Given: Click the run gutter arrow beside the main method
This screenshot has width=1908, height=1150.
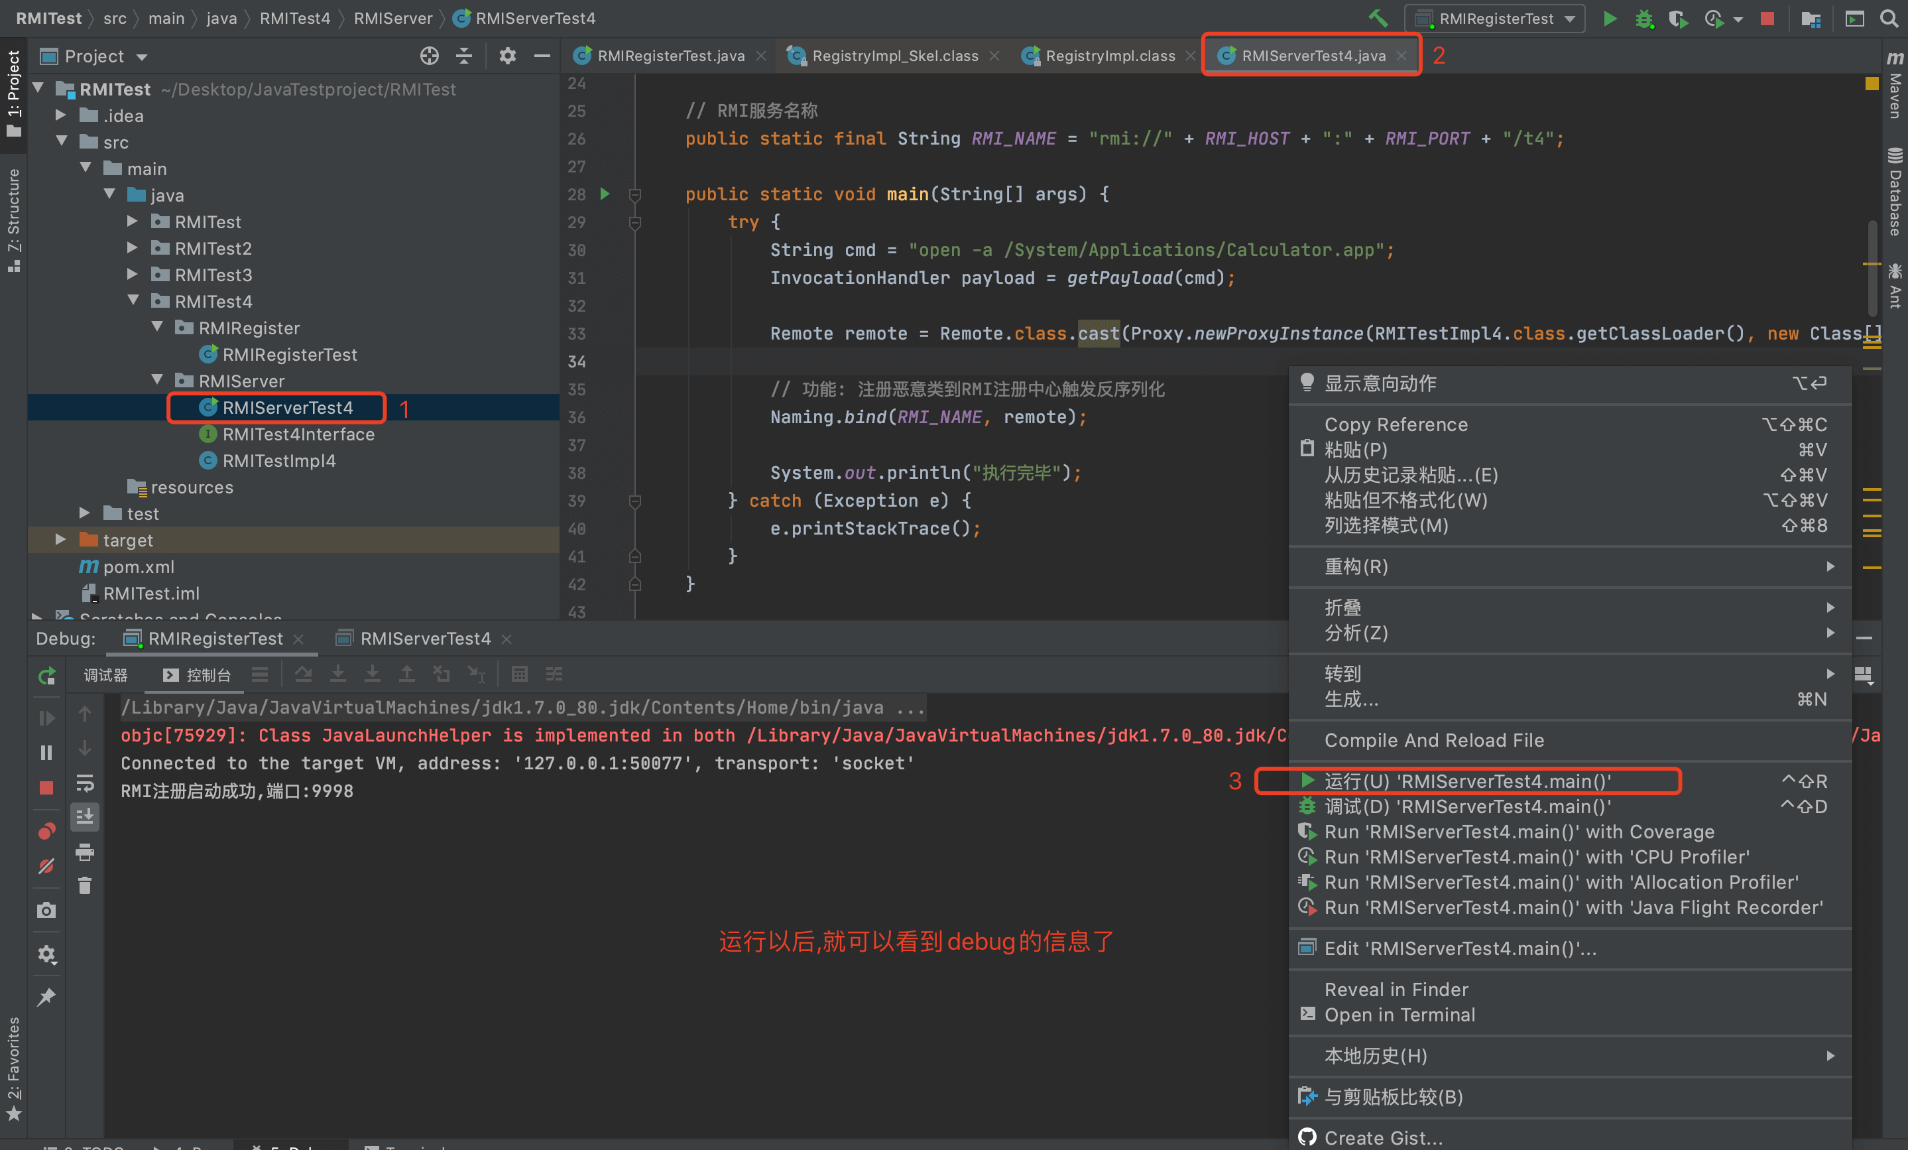Looking at the screenshot, I should click(605, 194).
